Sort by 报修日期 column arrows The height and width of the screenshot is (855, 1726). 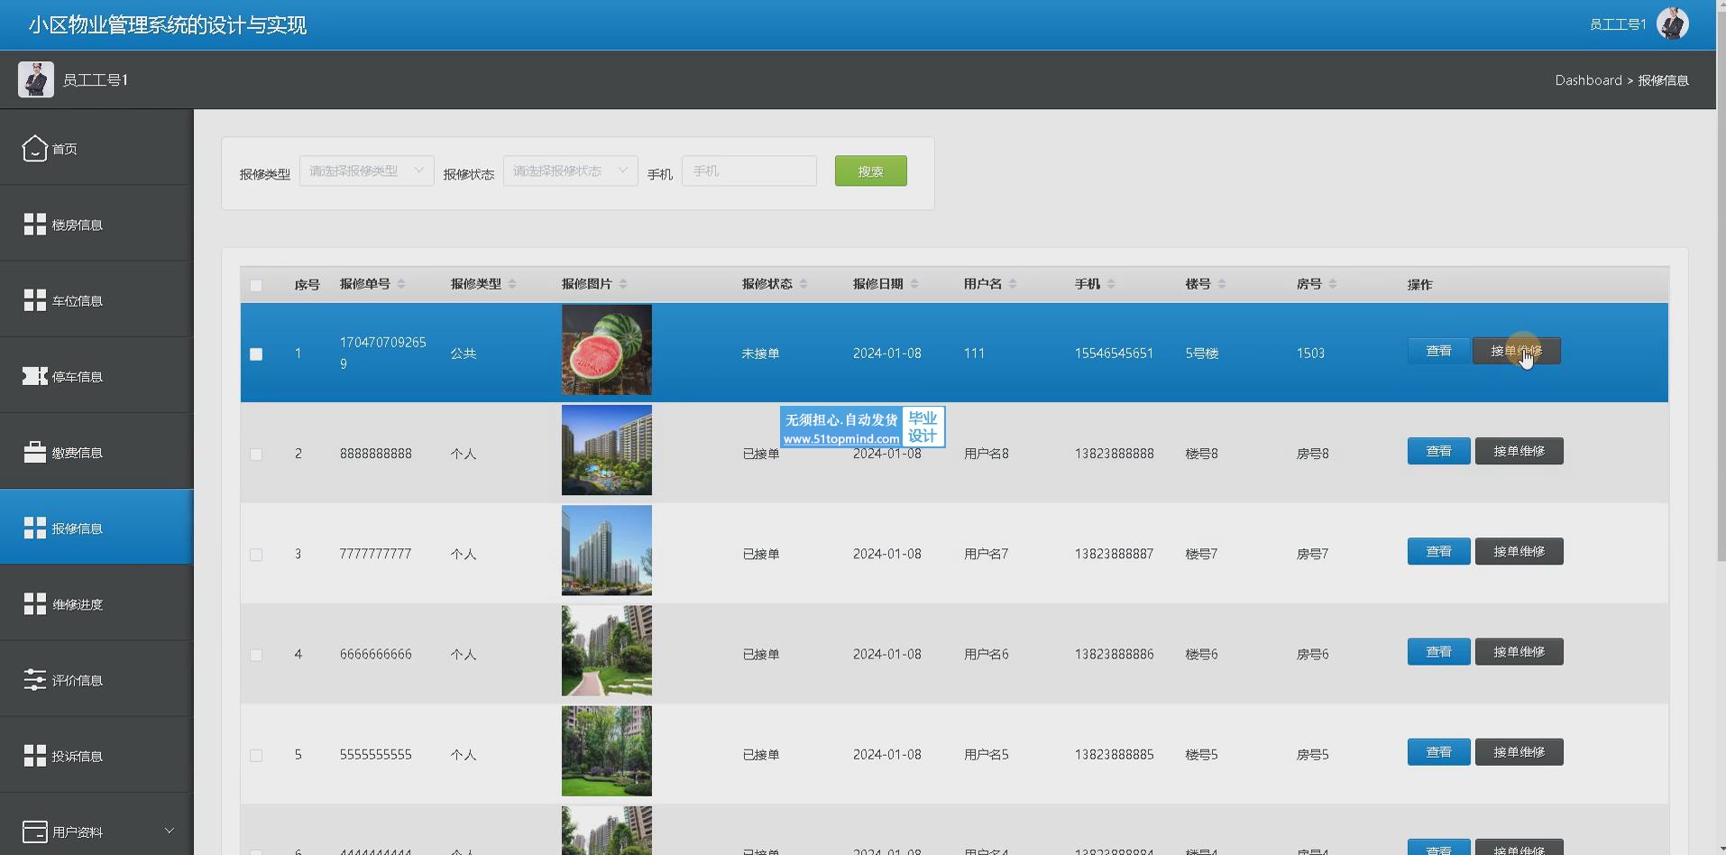(x=914, y=284)
